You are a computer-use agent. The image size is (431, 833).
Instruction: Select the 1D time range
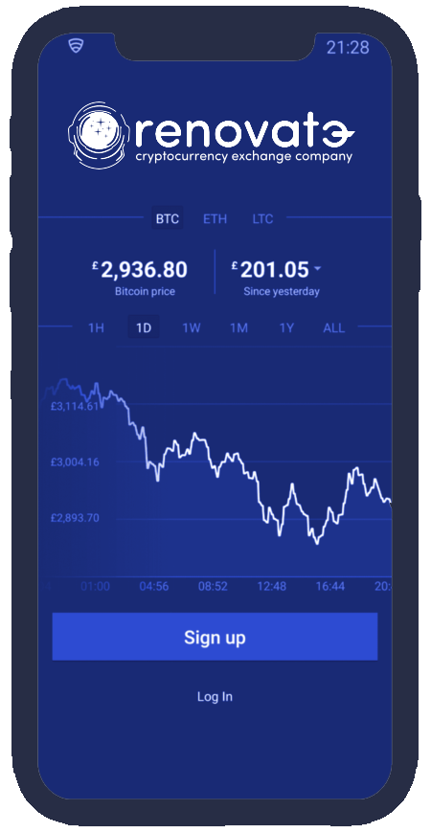pyautogui.click(x=144, y=327)
